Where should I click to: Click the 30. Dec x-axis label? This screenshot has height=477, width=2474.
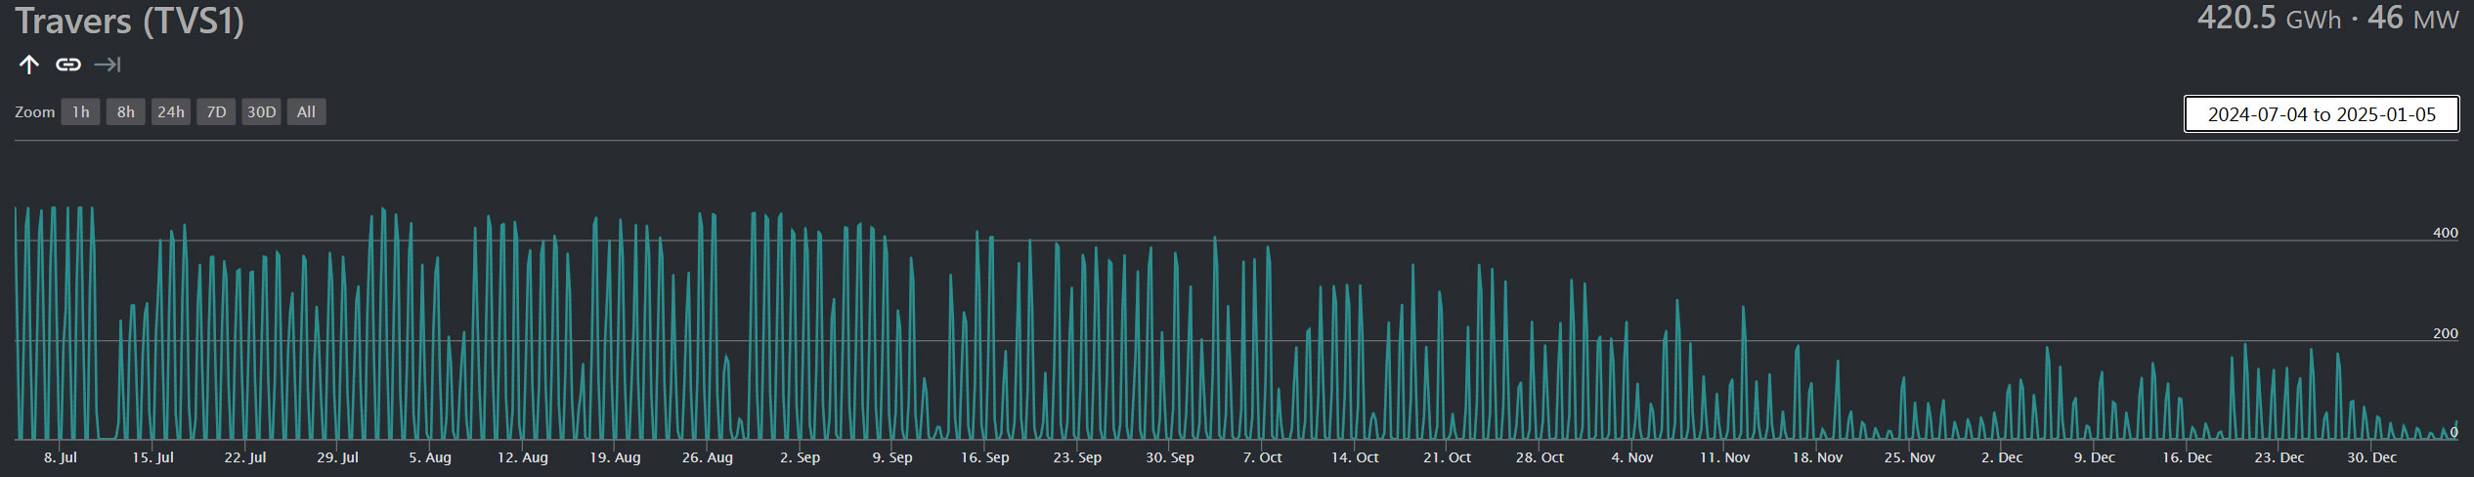[2371, 457]
